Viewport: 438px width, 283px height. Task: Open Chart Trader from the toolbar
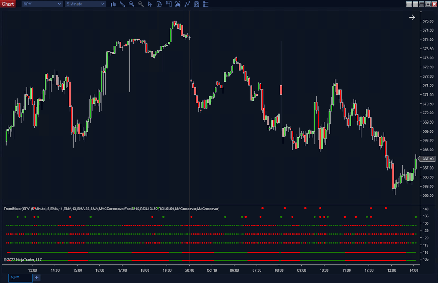[169, 4]
